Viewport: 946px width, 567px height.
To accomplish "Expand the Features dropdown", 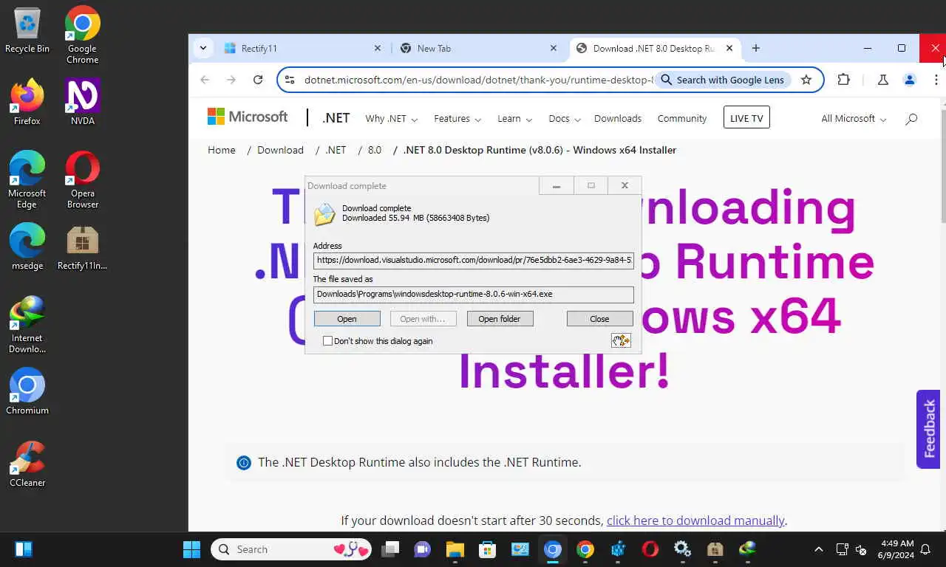I will (x=457, y=118).
